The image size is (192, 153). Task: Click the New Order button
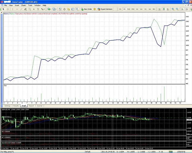tap(86, 9)
